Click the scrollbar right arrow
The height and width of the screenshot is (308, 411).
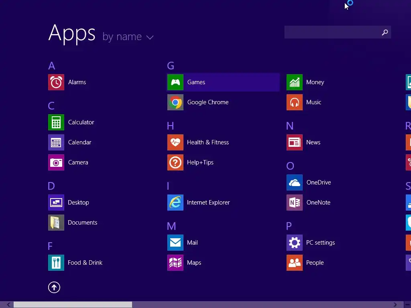tap(395, 305)
